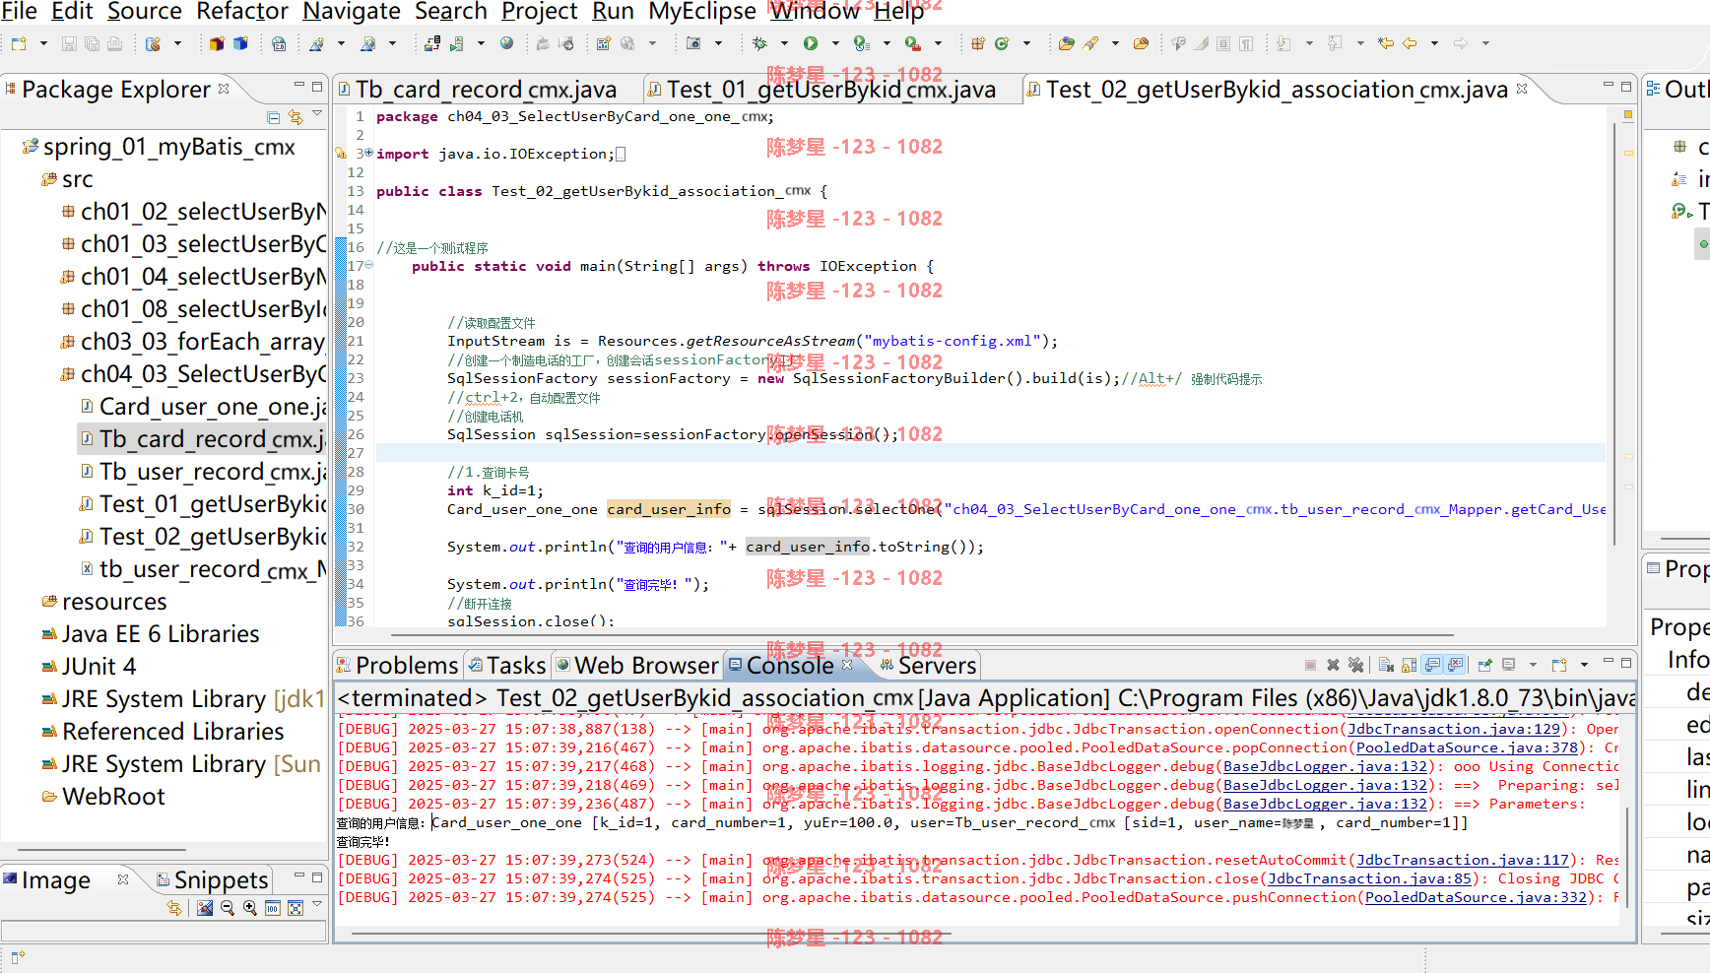
Task: Open the Refactor menu
Action: pos(242,11)
